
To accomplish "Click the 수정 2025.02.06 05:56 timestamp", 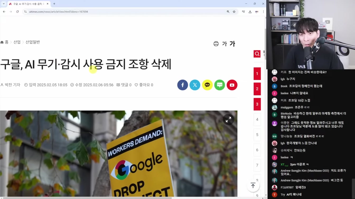I will [92, 85].
